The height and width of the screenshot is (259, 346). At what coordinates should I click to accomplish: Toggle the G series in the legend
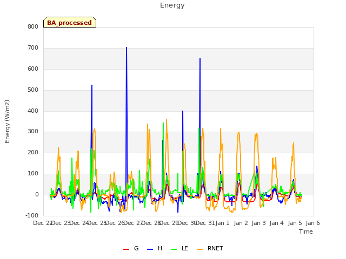[x=131, y=248]
